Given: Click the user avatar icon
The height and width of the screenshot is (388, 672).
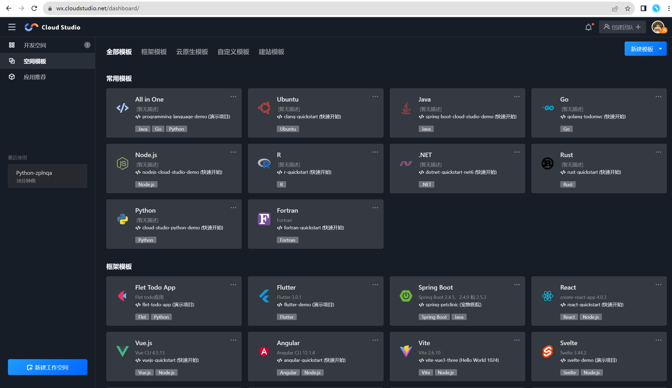Looking at the screenshot, I should 658,27.
